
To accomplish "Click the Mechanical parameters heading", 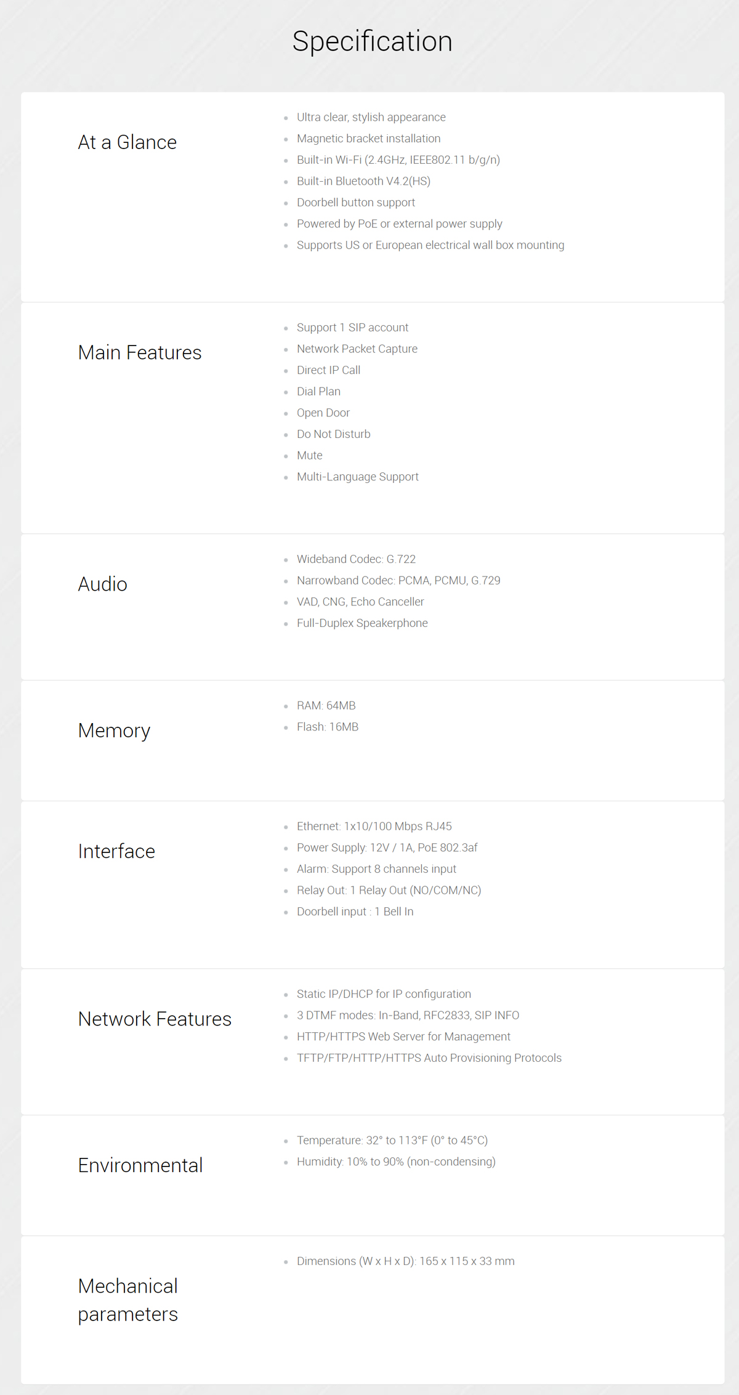I will point(128,1300).
